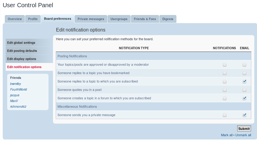This screenshot has width=257, height=141.
Task: Open Edit display options
Action: point(22,59)
